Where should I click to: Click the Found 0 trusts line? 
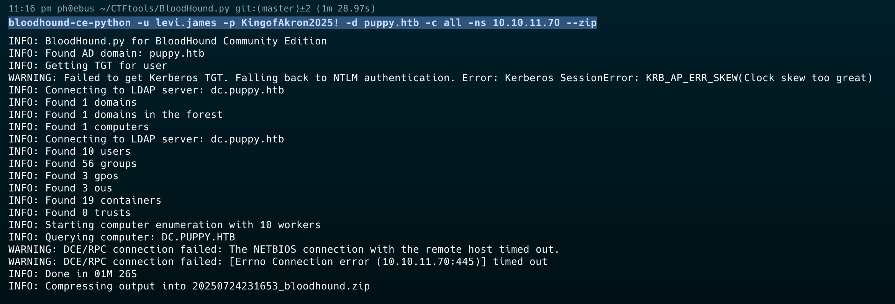pyautogui.click(x=70, y=212)
